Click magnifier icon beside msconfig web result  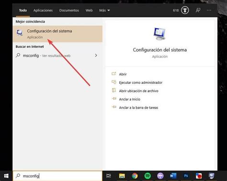pyautogui.click(x=18, y=56)
